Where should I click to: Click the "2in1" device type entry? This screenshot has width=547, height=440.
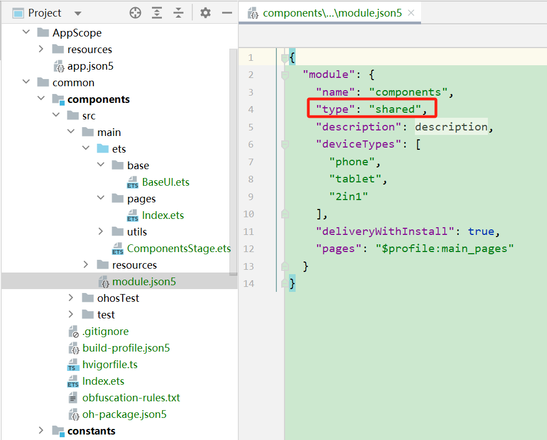[x=349, y=196]
